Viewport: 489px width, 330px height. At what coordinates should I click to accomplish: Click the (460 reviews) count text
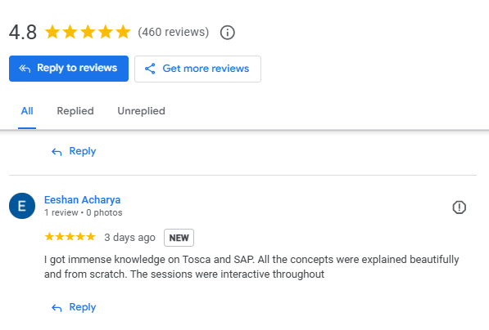tap(174, 32)
